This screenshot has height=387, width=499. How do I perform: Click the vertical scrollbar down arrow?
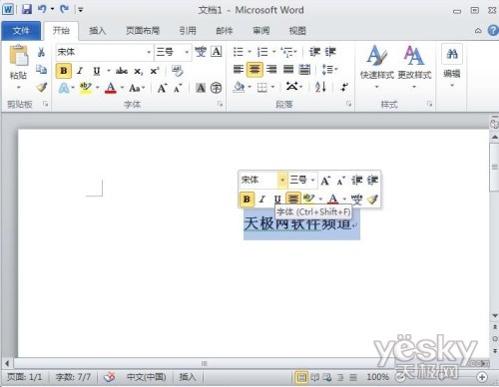[495, 315]
